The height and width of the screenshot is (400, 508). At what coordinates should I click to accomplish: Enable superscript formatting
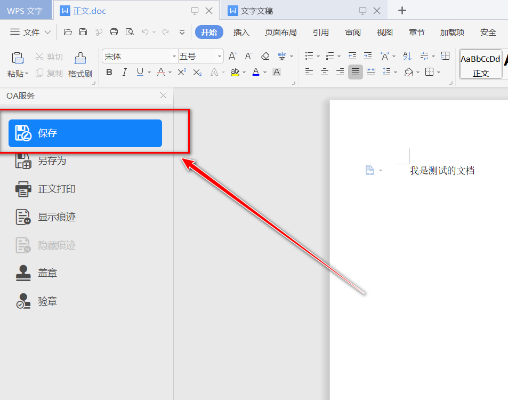[x=182, y=72]
